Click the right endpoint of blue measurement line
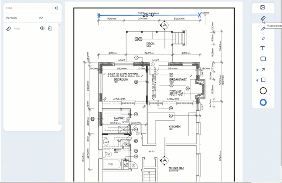This screenshot has width=282, height=183. pyautogui.click(x=199, y=15)
